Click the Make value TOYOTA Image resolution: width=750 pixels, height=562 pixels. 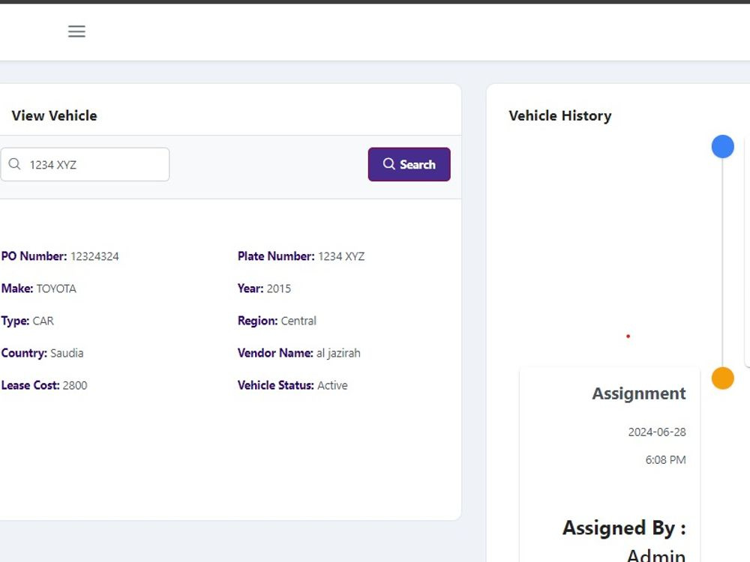[x=56, y=288]
